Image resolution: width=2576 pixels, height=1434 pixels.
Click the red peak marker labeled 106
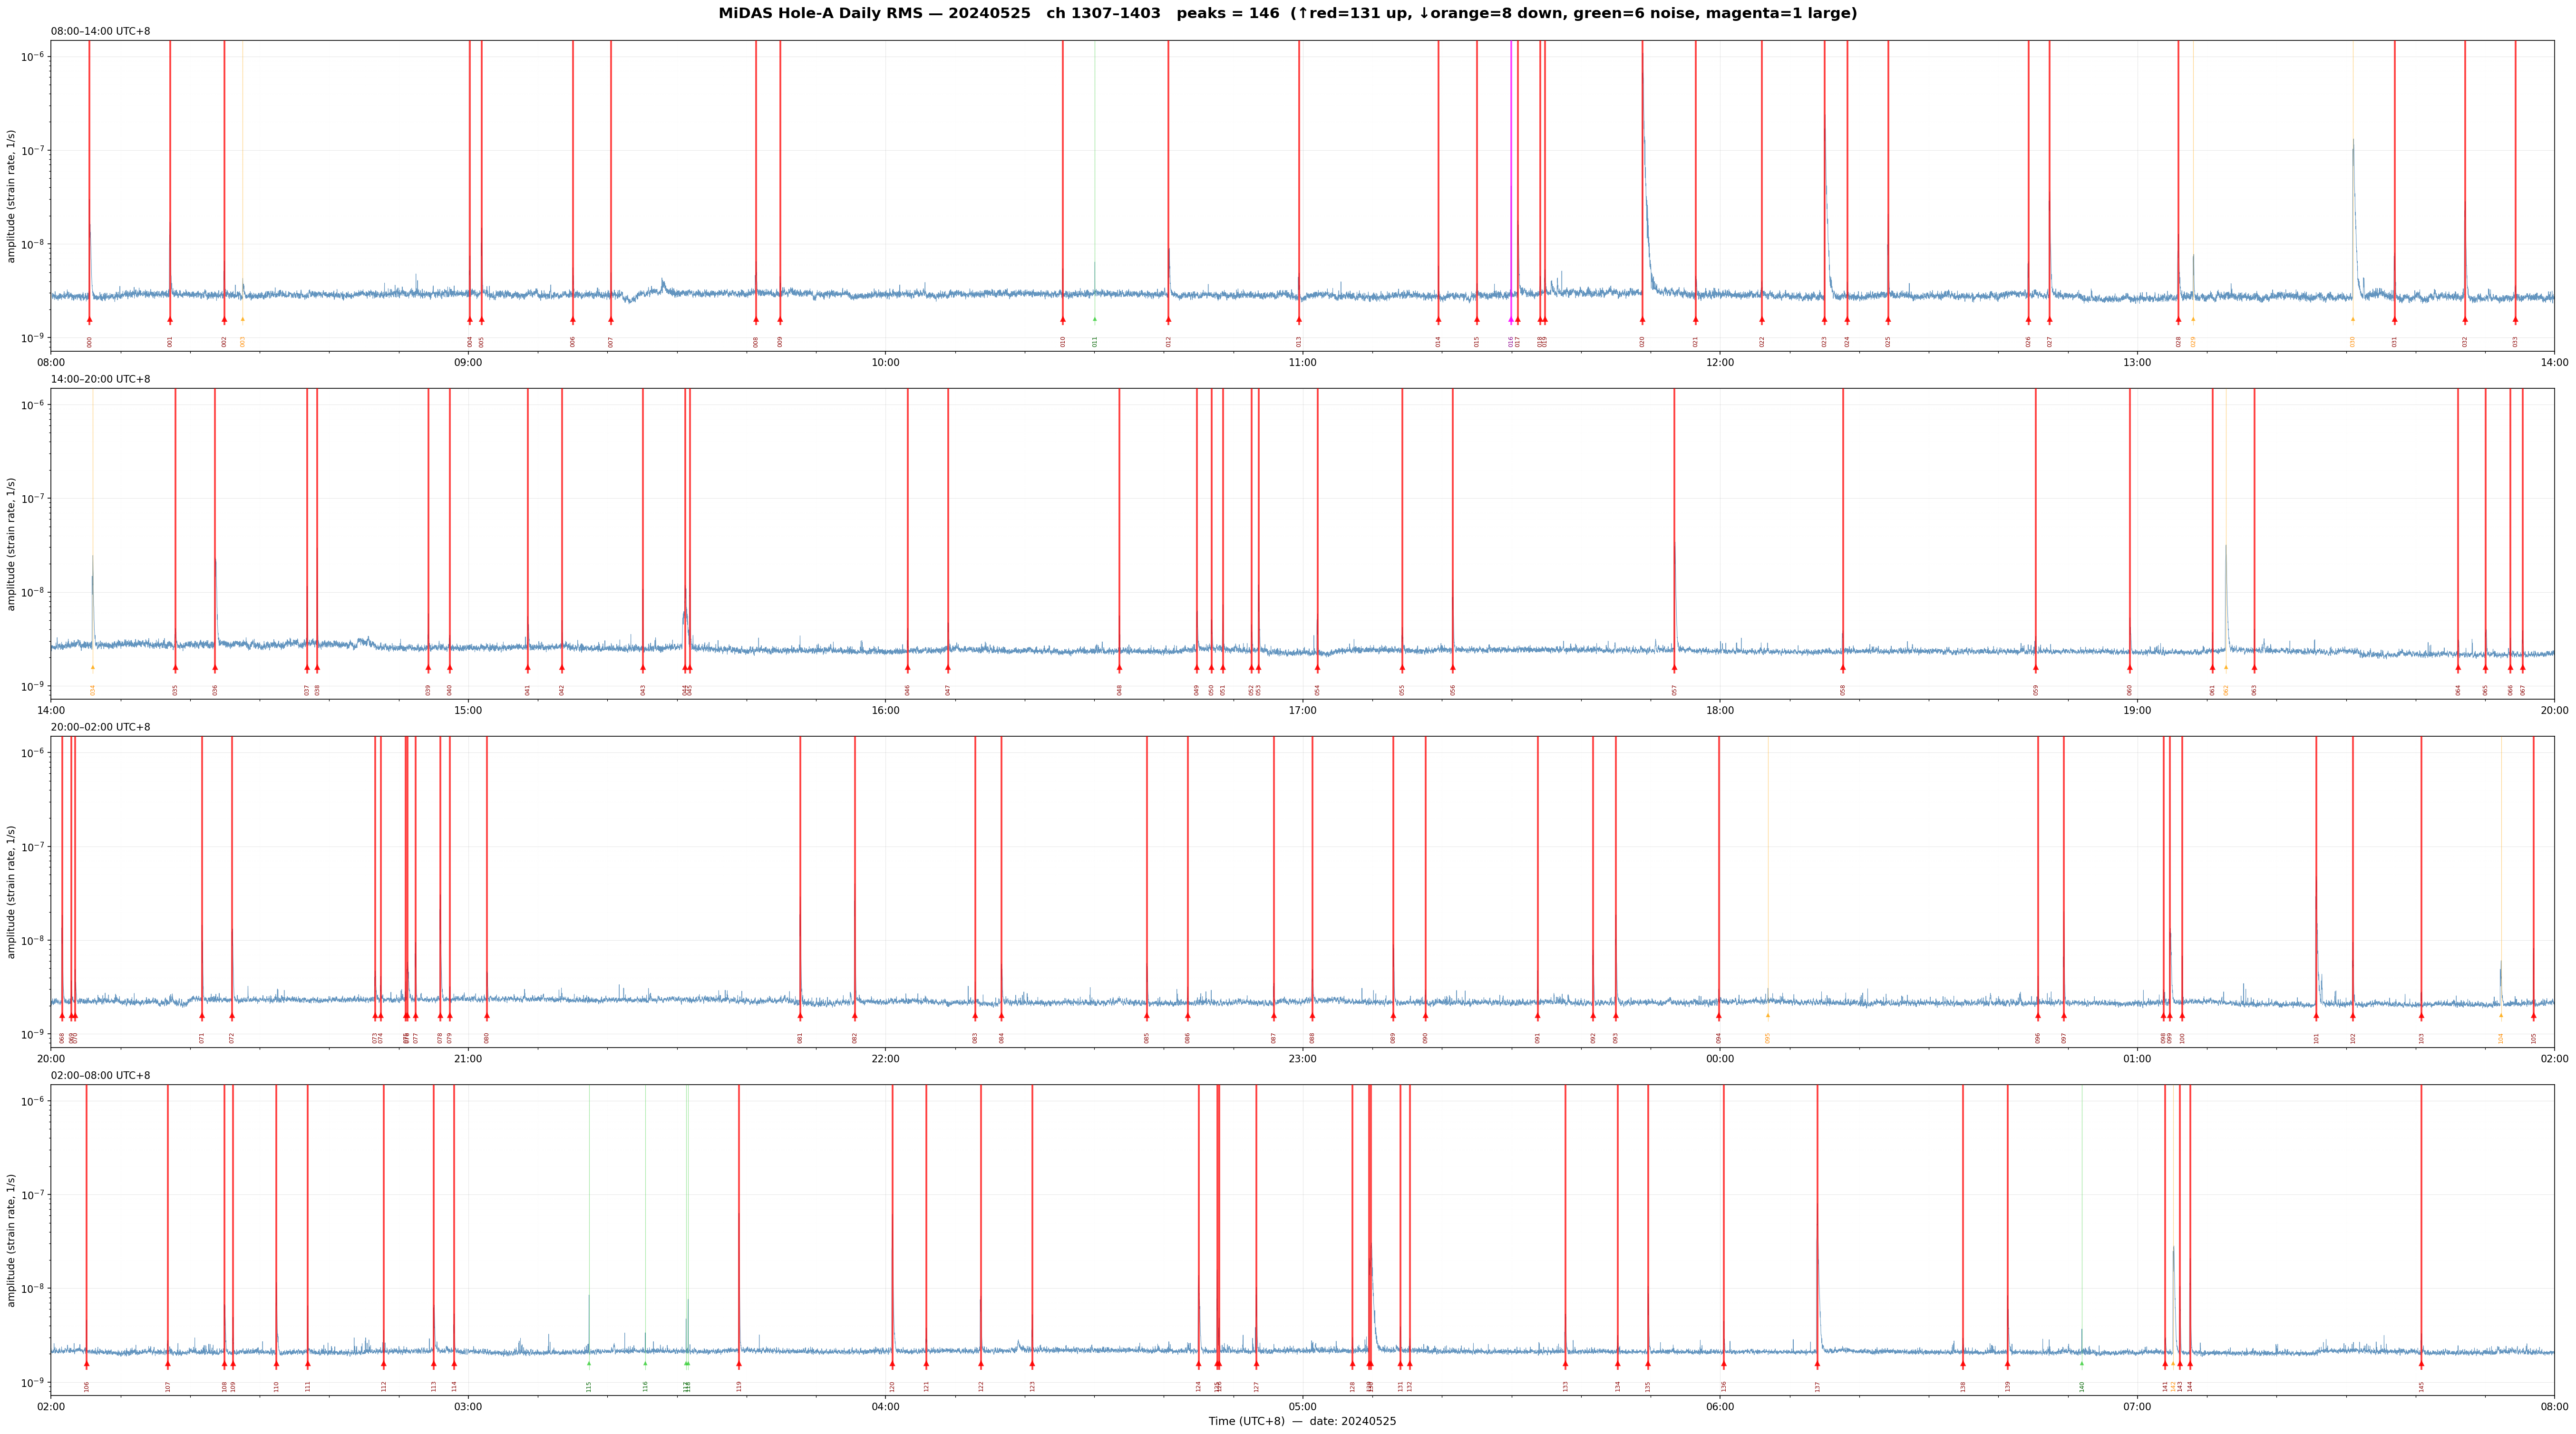pyautogui.click(x=87, y=1364)
